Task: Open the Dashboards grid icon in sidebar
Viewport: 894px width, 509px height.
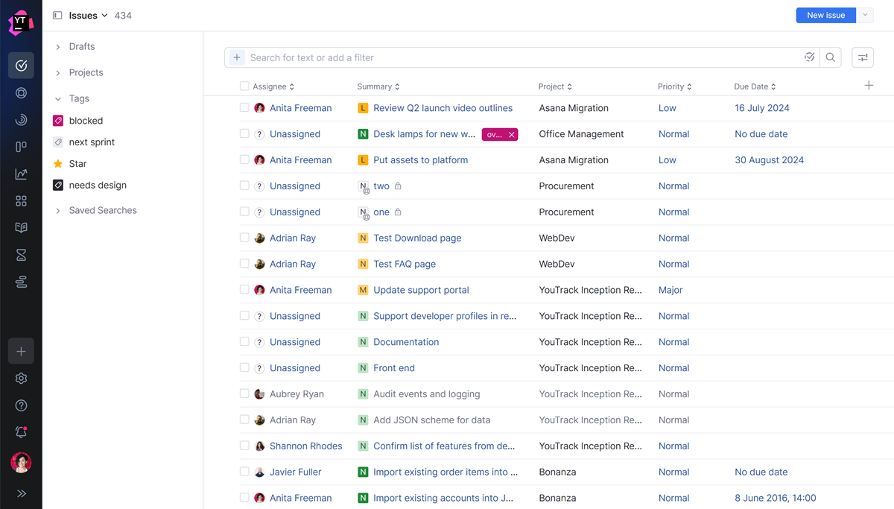Action: (x=21, y=200)
